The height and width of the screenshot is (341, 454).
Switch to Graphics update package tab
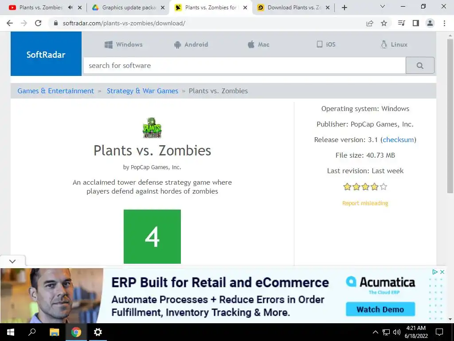129,8
